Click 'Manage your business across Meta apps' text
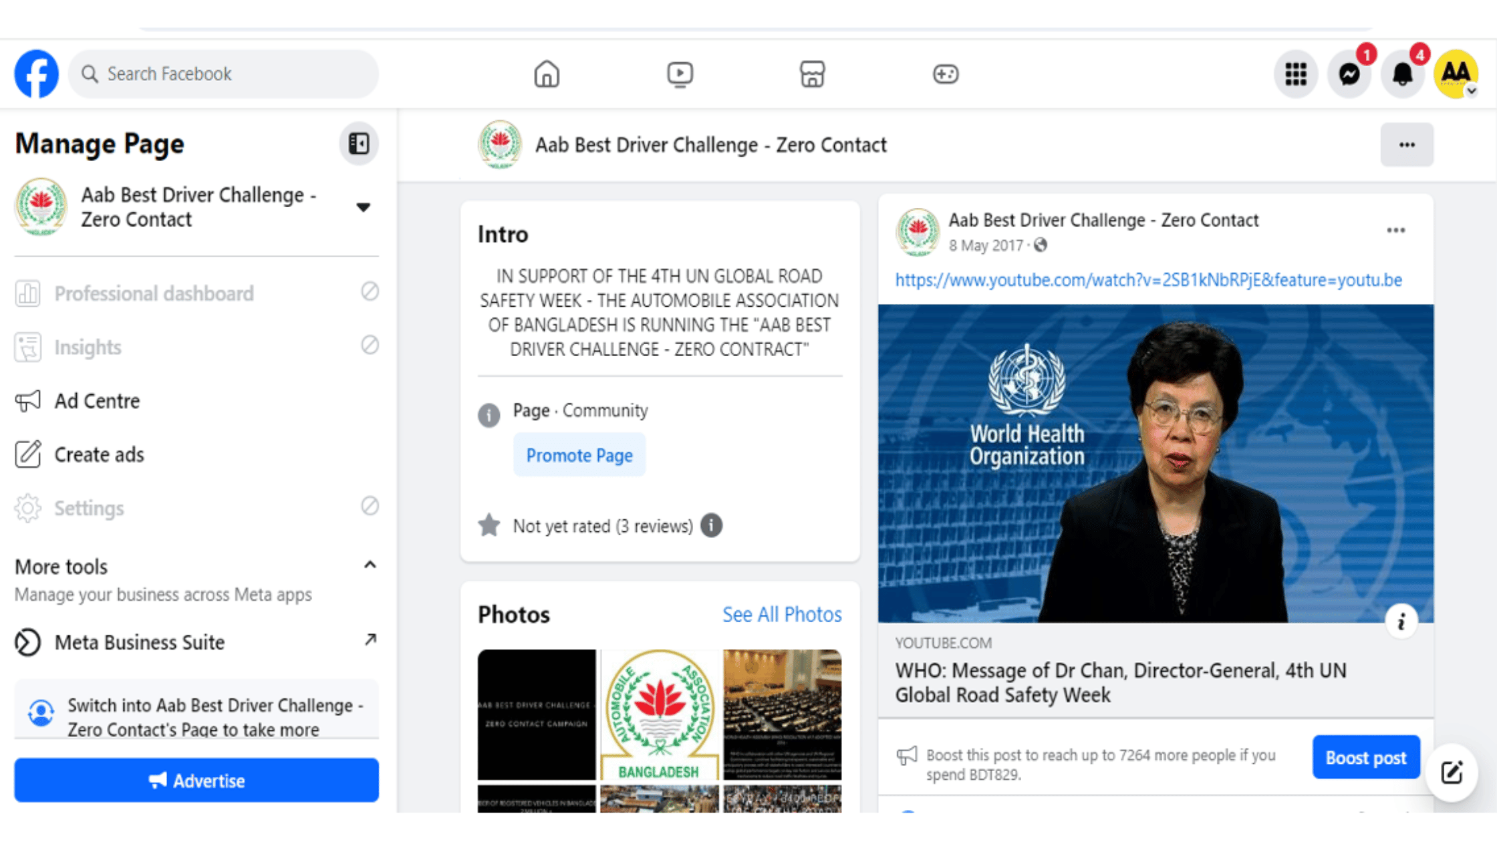Viewport: 1497px width, 842px height. click(x=163, y=594)
